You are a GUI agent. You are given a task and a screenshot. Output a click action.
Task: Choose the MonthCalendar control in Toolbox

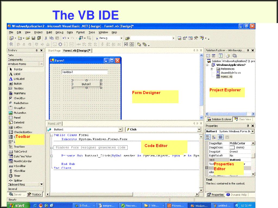click(20, 161)
